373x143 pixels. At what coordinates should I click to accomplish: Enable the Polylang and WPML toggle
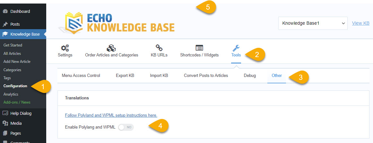point(126,127)
